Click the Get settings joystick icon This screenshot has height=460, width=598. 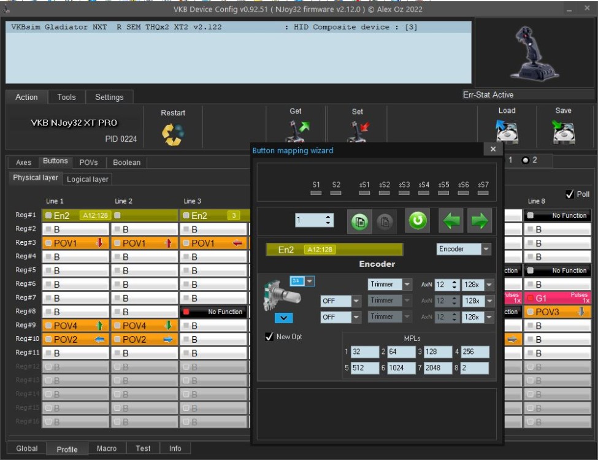295,132
